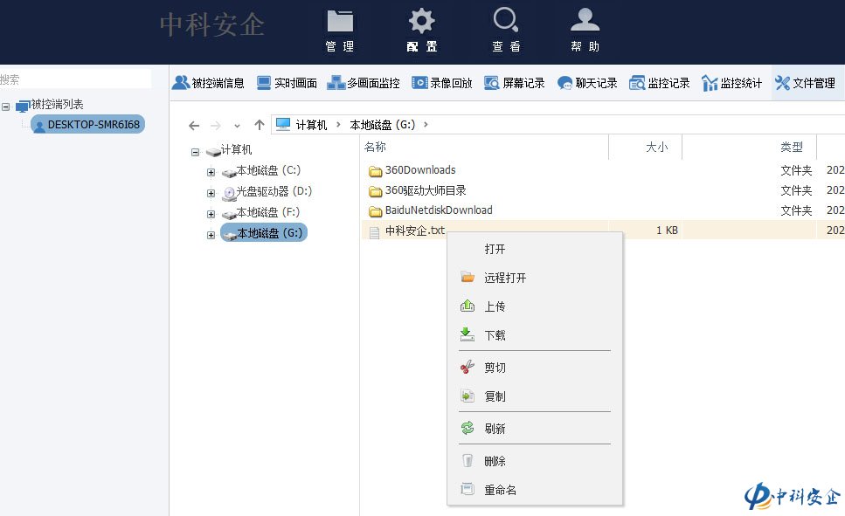Screen dimensions: 845x516
Task: Open the 管理 folder icon in header
Action: point(340,22)
